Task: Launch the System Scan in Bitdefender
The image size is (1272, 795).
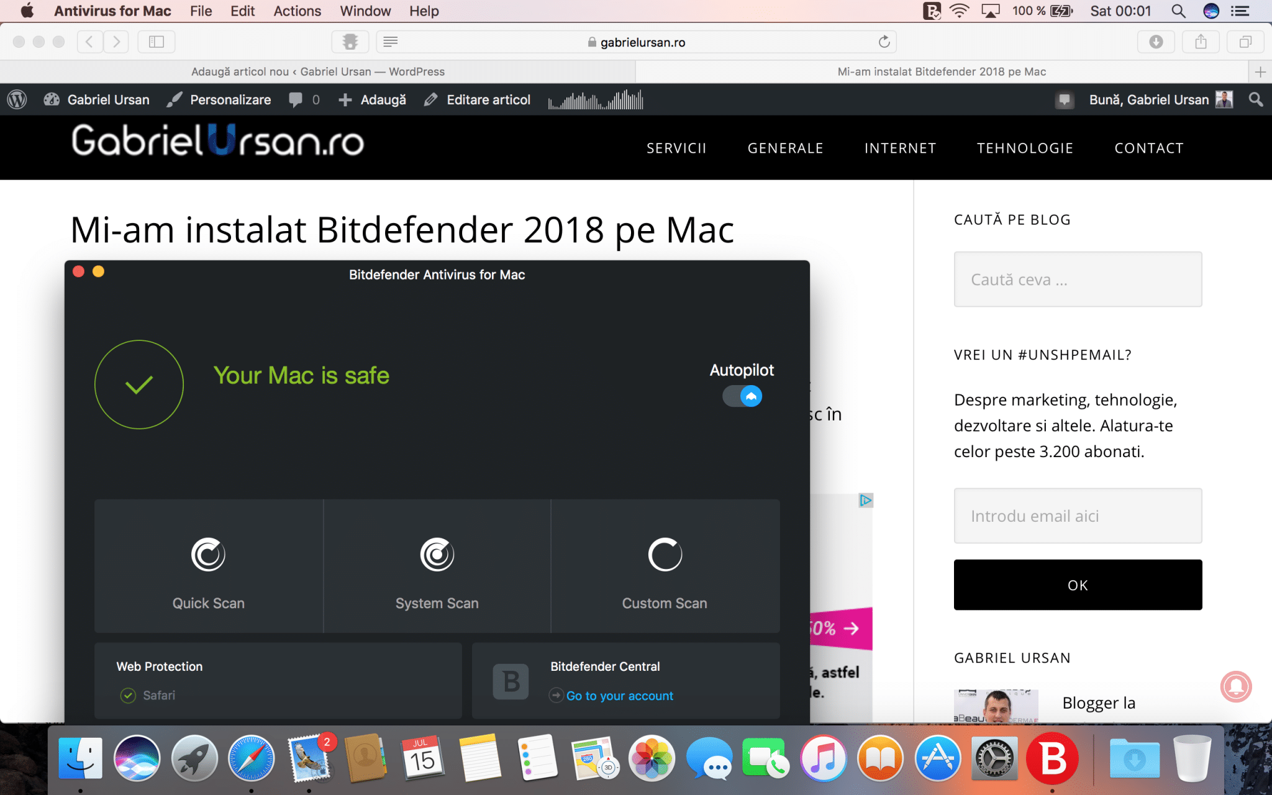Action: [x=437, y=566]
